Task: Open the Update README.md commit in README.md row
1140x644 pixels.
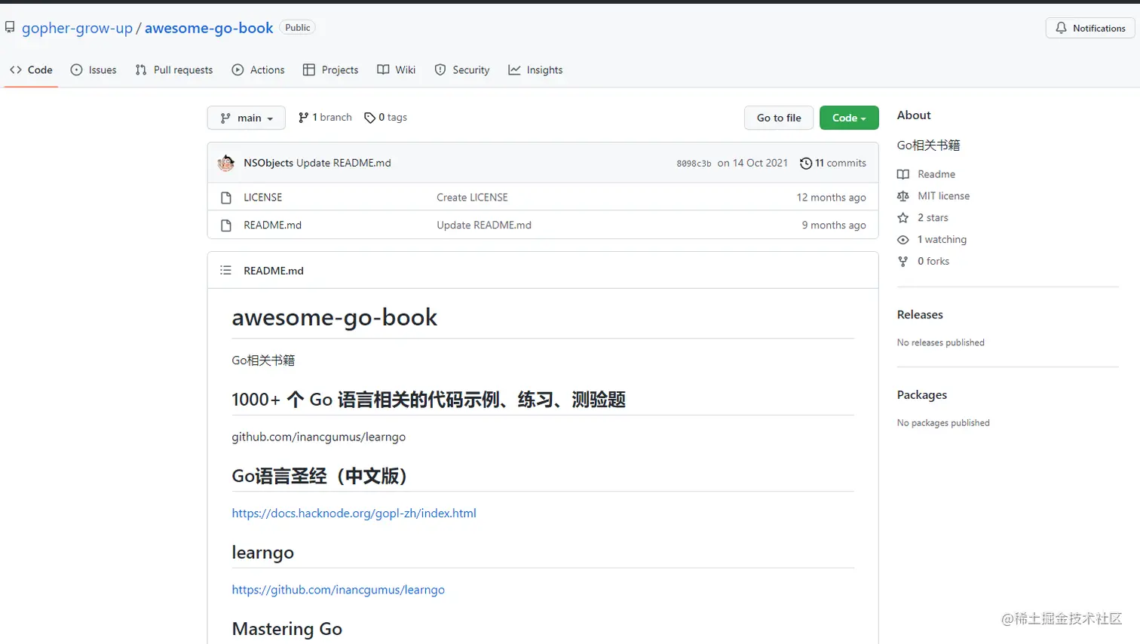Action: [x=484, y=225]
